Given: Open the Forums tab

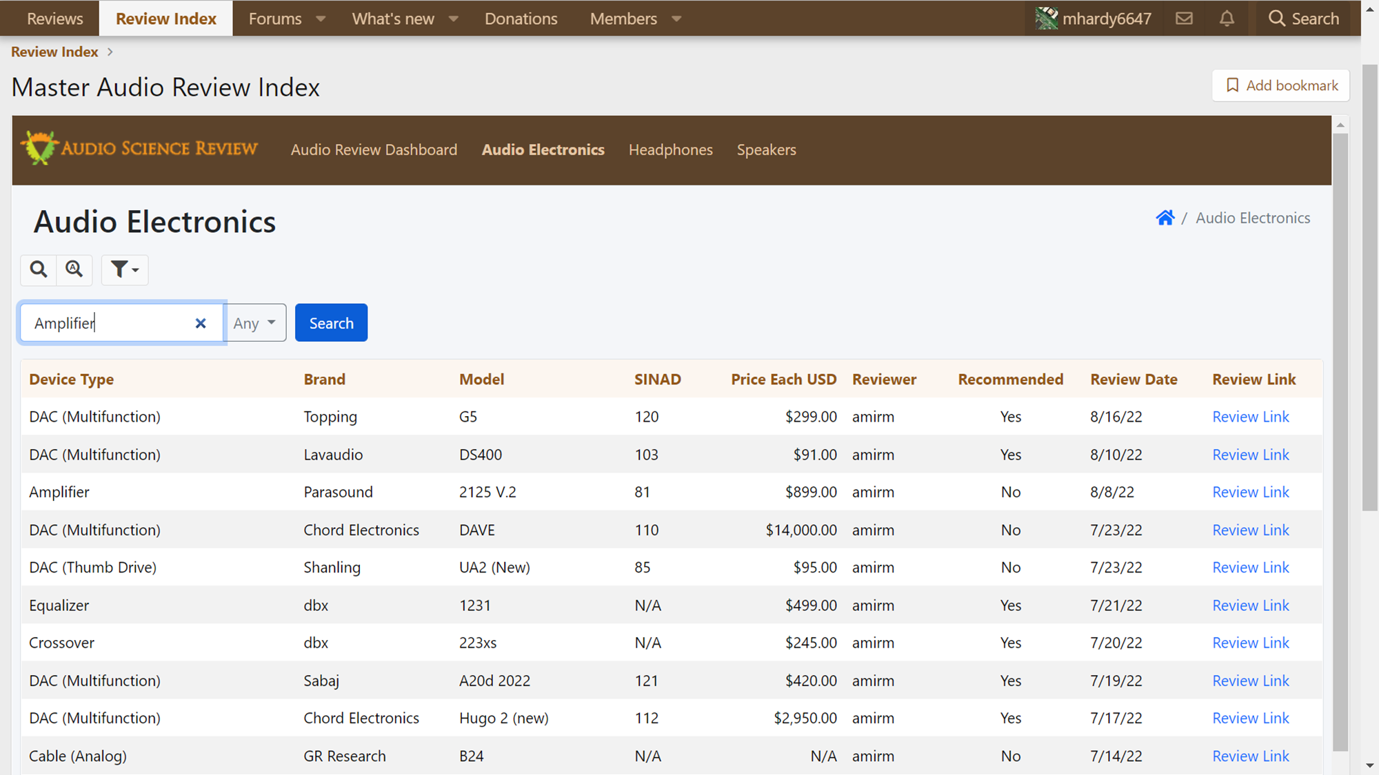Looking at the screenshot, I should pos(275,19).
